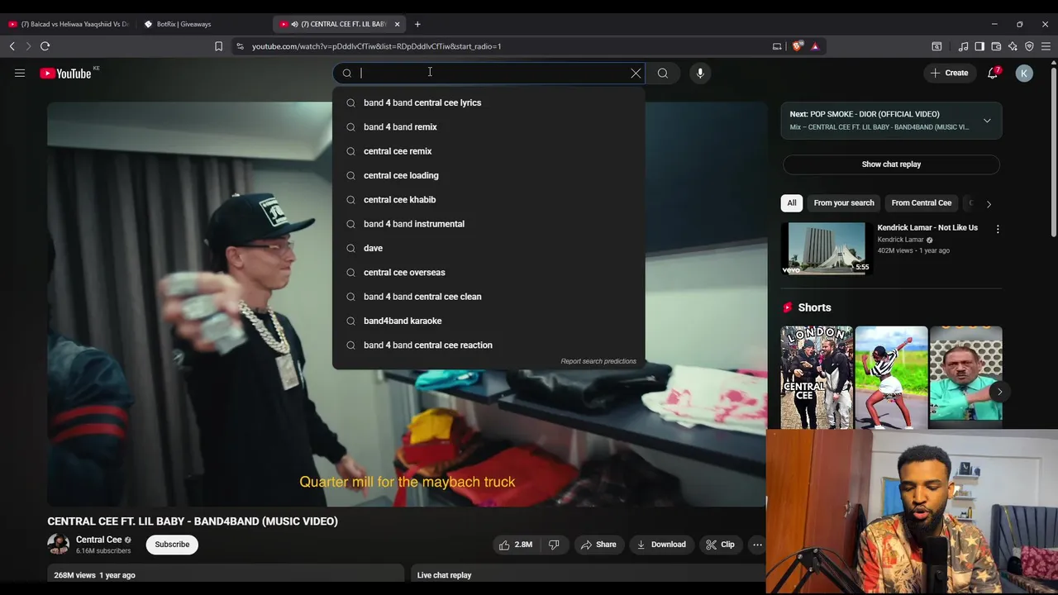The image size is (1058, 595).
Task: Go to the YouTube home logo
Action: click(x=65, y=74)
